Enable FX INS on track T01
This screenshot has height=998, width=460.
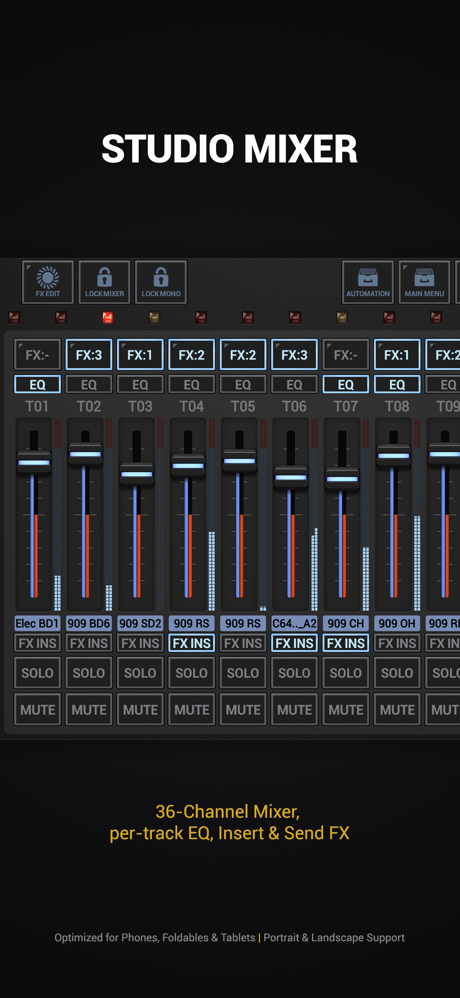point(37,643)
